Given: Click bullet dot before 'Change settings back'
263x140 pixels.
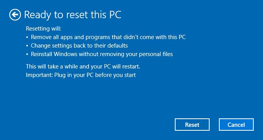Looking at the screenshot, I should click(27, 46).
